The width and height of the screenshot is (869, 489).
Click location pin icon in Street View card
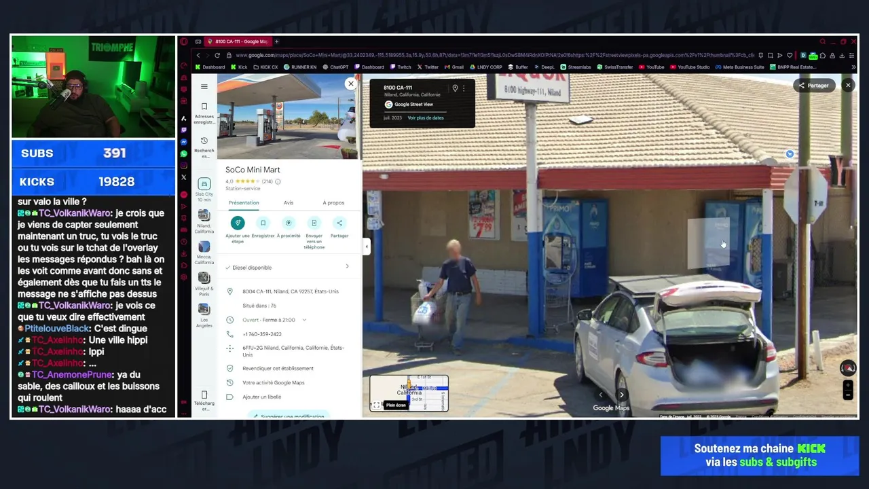pyautogui.click(x=455, y=88)
